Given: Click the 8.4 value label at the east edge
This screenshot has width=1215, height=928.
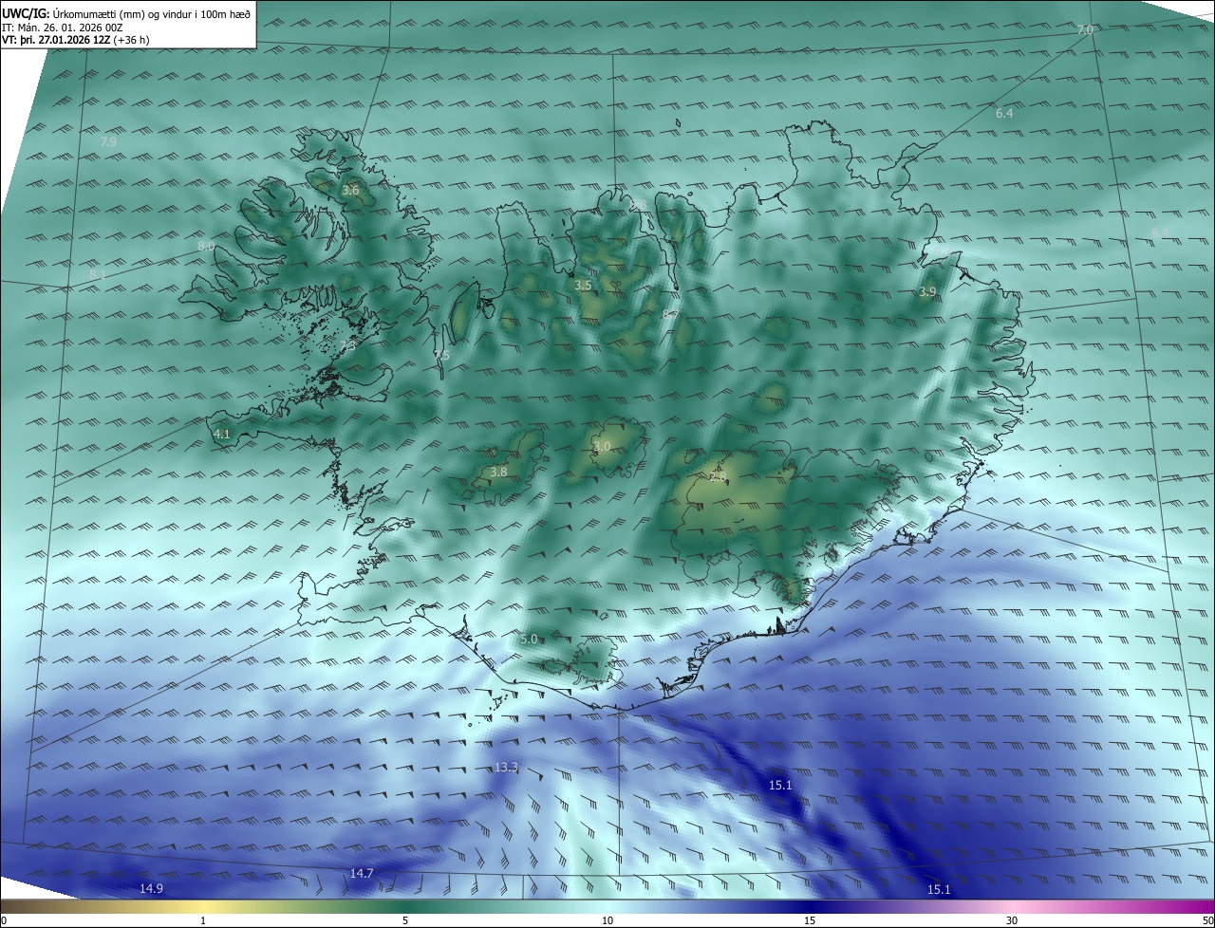Looking at the screenshot, I should [1160, 232].
